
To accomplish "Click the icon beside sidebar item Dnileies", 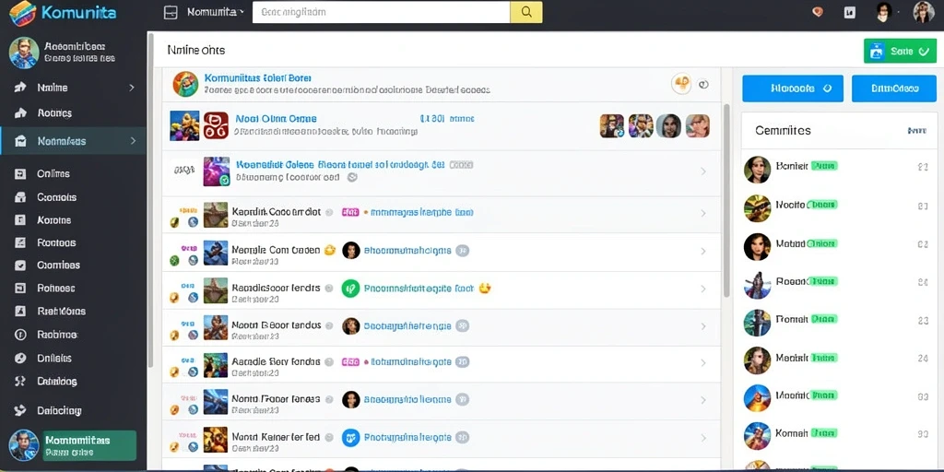I will click(x=20, y=359).
